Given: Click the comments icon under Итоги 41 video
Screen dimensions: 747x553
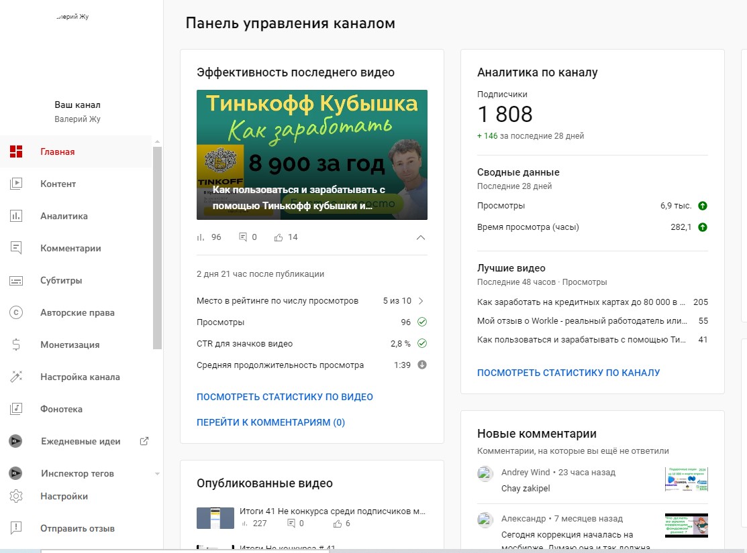Looking at the screenshot, I should [291, 524].
